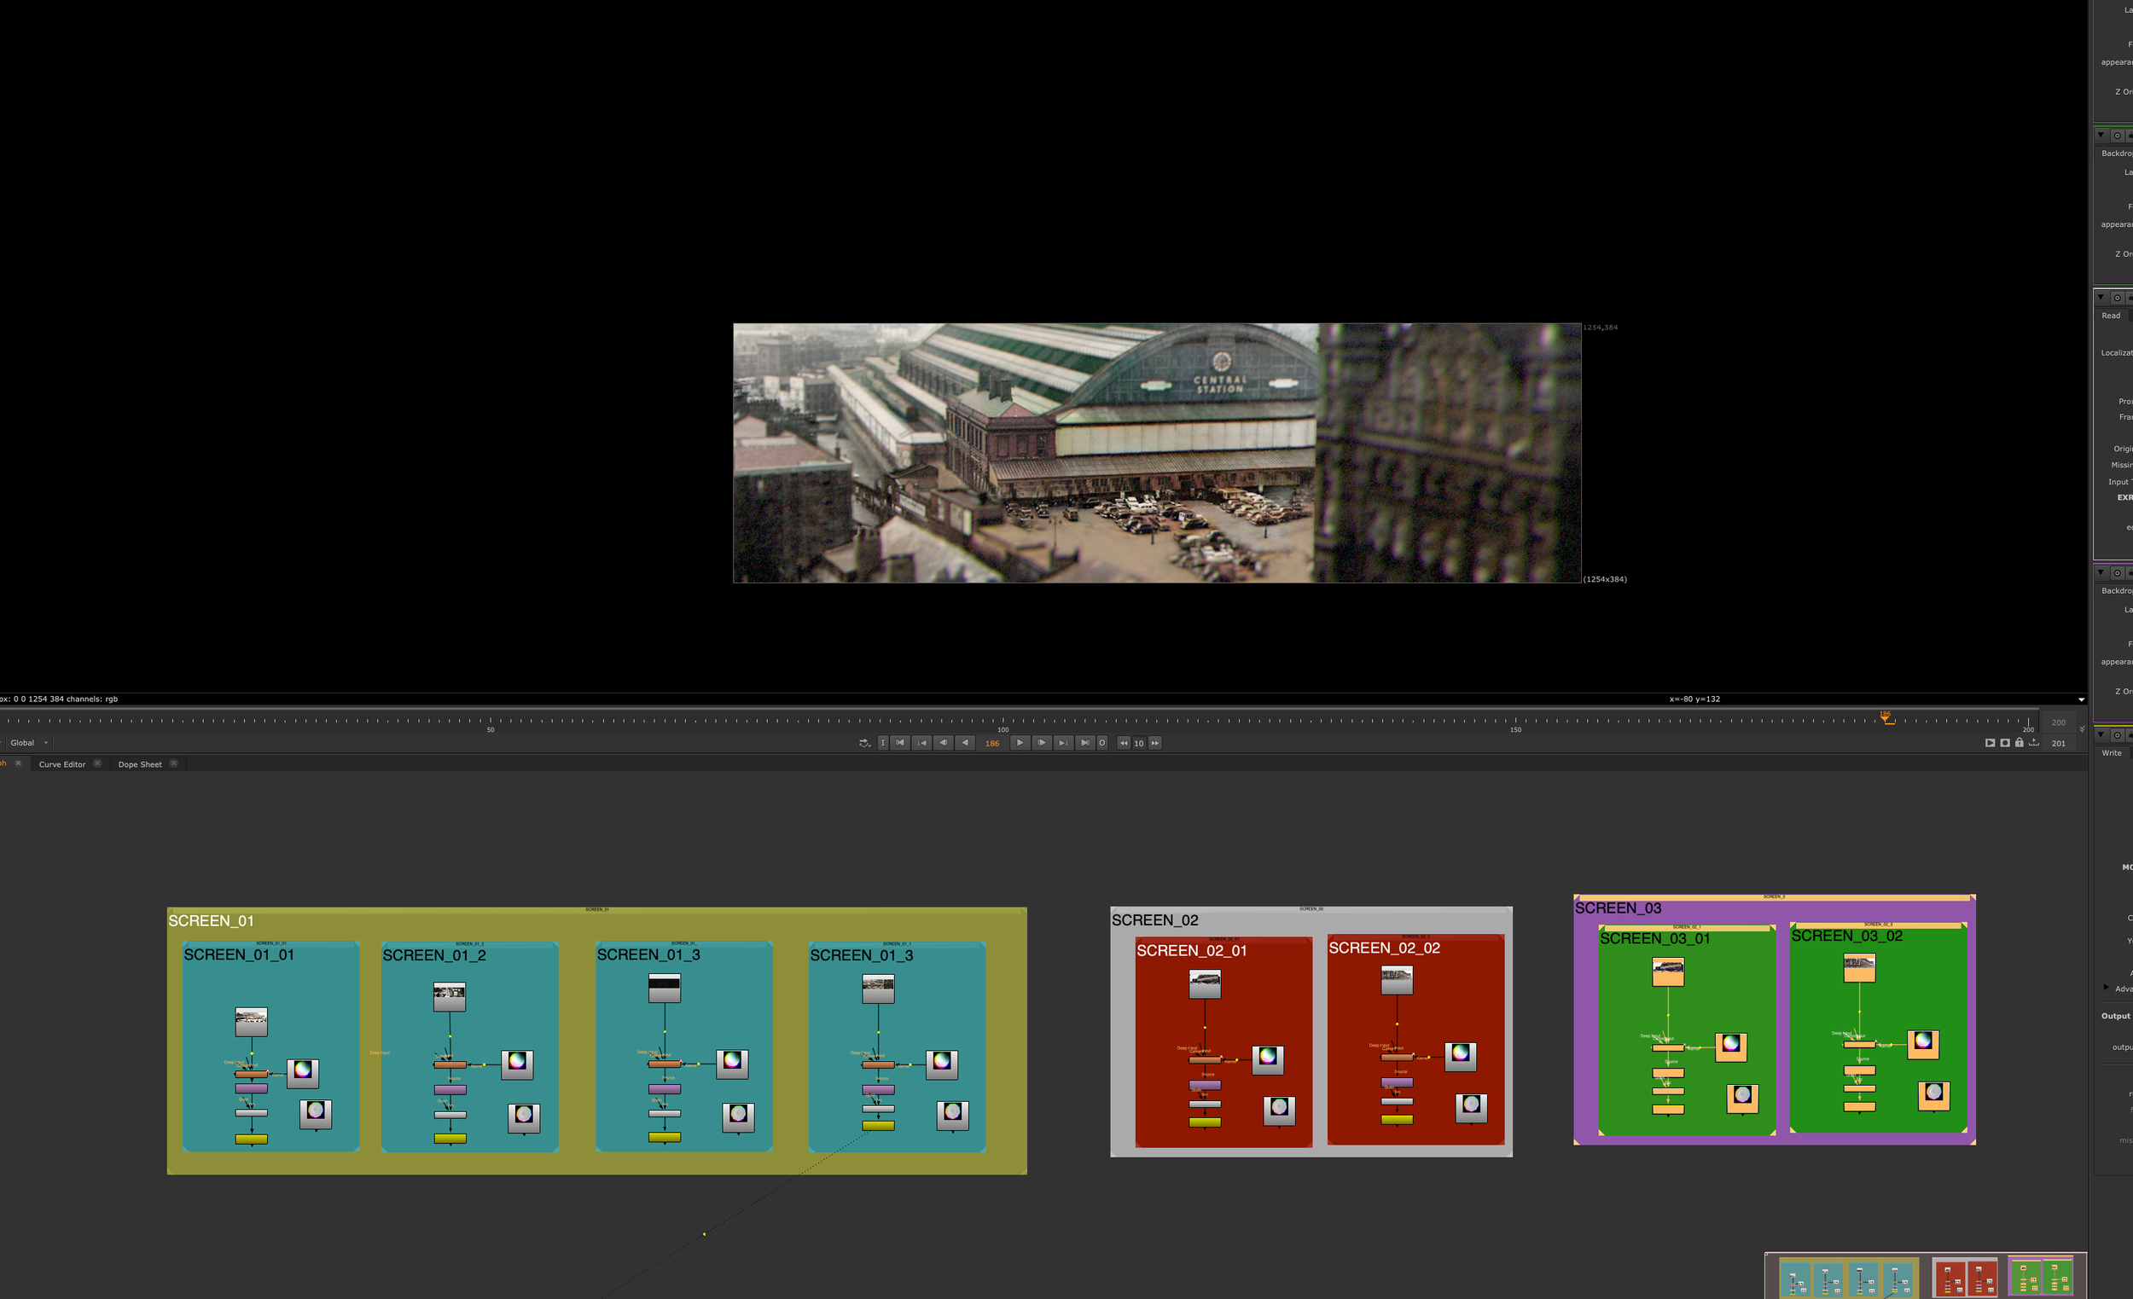Viewport: 2133px width, 1299px height.
Task: Open the viewer info bar dropdown arrow
Action: click(2081, 699)
